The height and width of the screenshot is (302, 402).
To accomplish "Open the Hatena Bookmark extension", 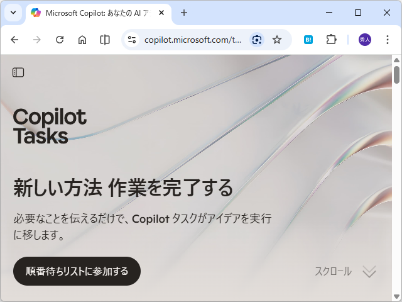I will coord(308,40).
